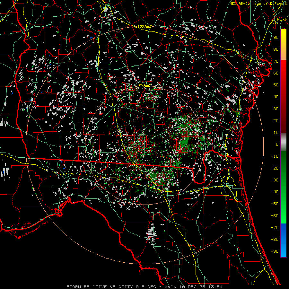Click the "NEXLAB-College of DuPage" credit text
This screenshot has height=289, width=289.
point(256,4)
